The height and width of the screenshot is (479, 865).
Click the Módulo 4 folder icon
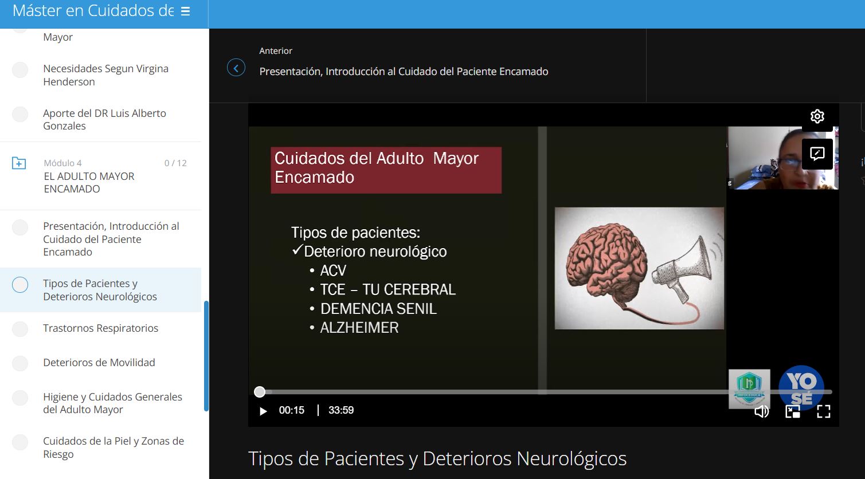(x=19, y=163)
